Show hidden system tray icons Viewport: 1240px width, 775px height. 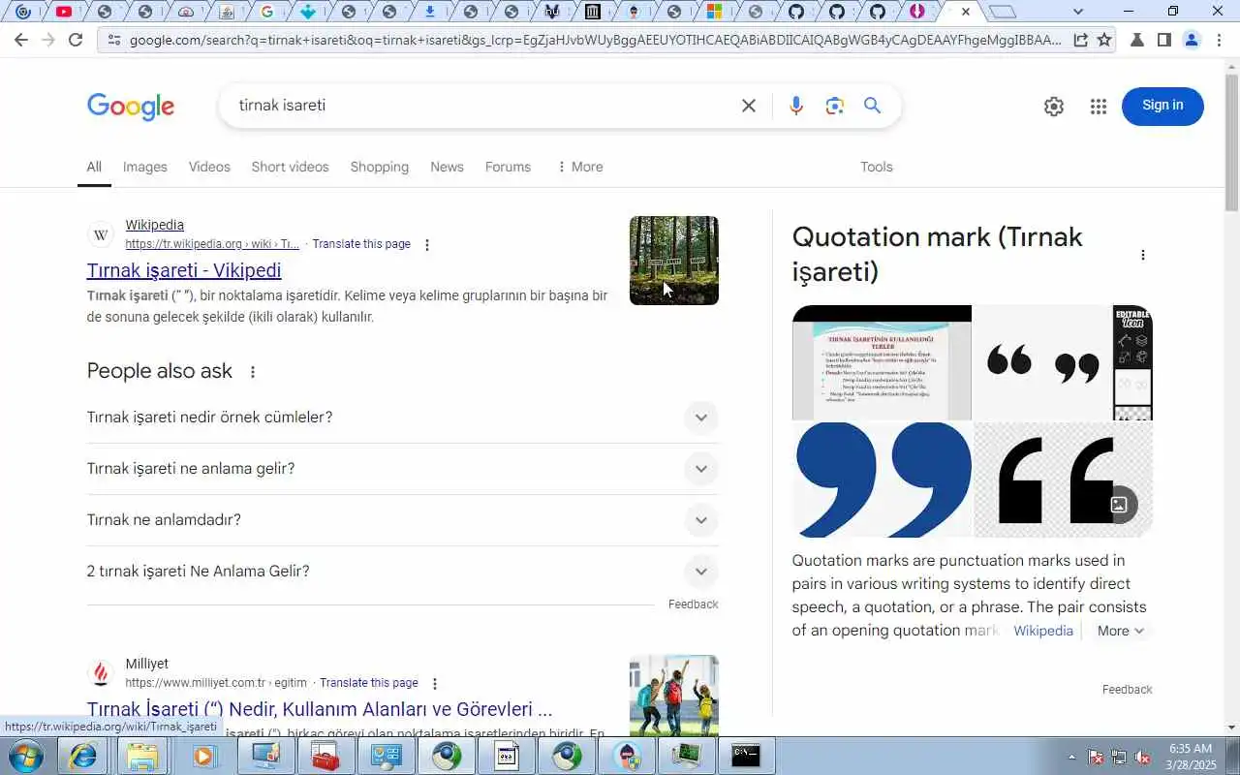[1071, 758]
